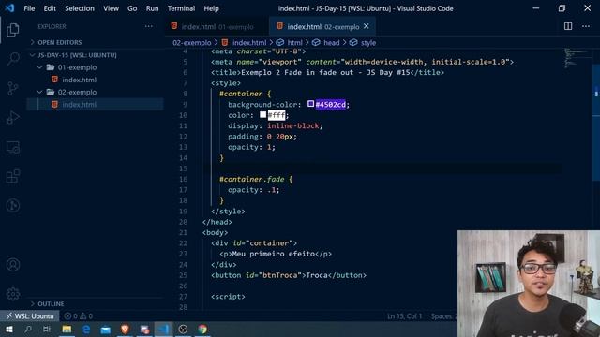
Task: Launch Google Chrome from the taskbar
Action: coord(202,329)
